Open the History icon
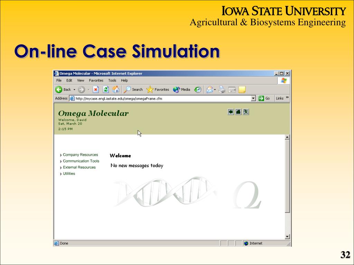Image resolution: width=354 pixels, height=265 pixels. [197, 90]
